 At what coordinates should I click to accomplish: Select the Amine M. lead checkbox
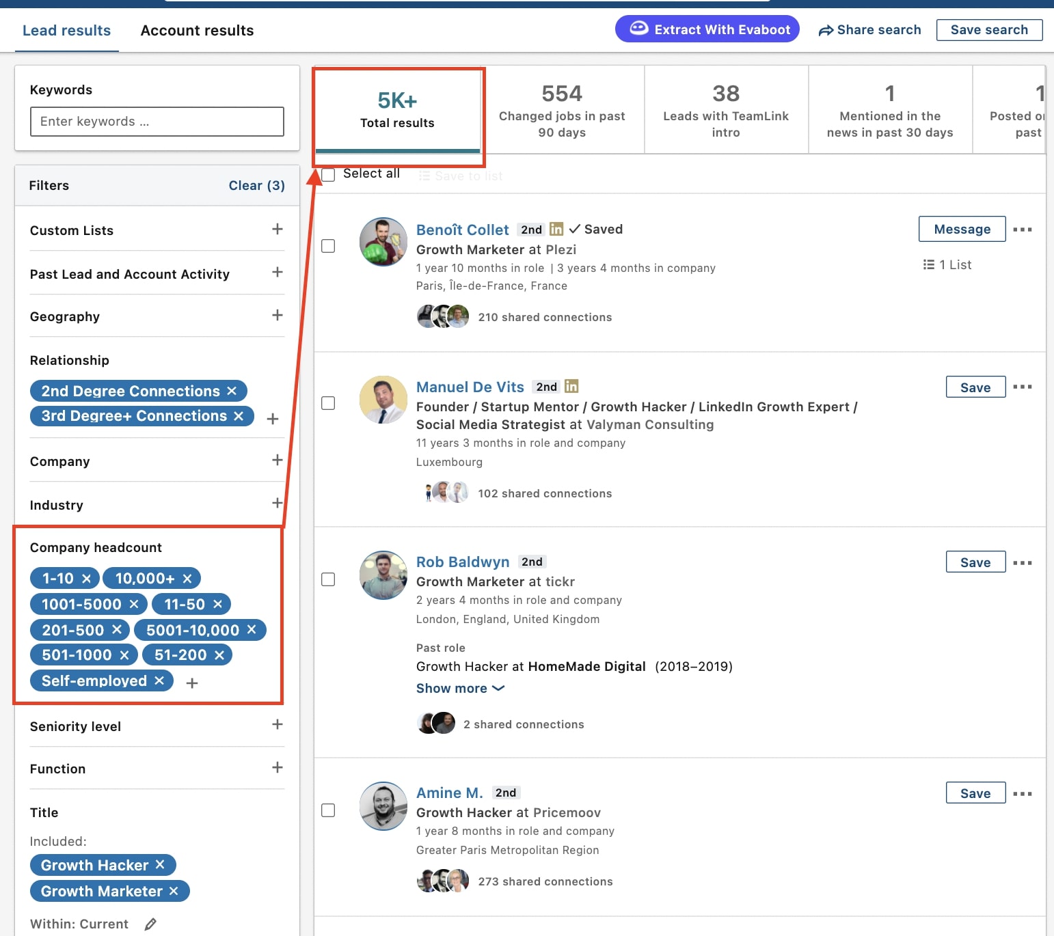(328, 810)
